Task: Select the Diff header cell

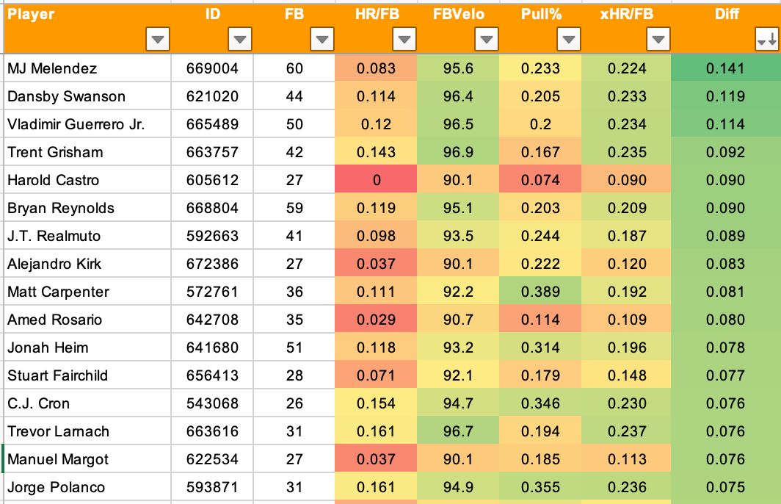Action: click(x=726, y=29)
